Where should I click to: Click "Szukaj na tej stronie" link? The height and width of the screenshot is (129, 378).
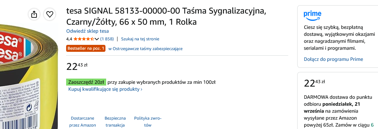coord(140,39)
